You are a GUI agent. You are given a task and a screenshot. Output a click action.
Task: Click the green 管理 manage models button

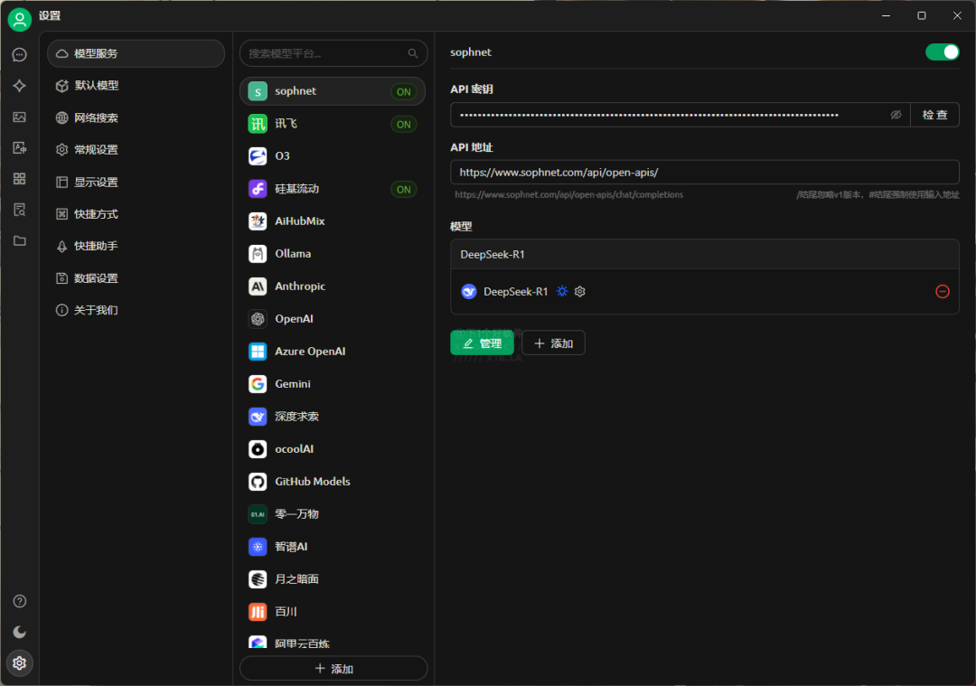coord(482,343)
